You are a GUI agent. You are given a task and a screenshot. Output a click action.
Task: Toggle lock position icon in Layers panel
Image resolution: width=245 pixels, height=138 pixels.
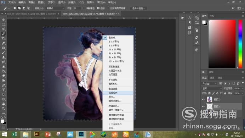(217, 93)
